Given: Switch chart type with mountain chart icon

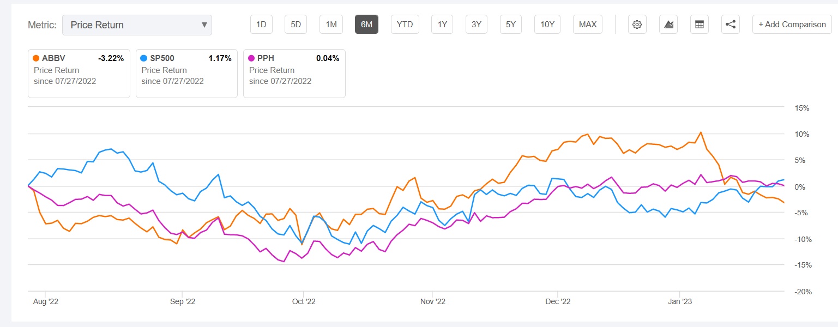Looking at the screenshot, I should (x=668, y=25).
